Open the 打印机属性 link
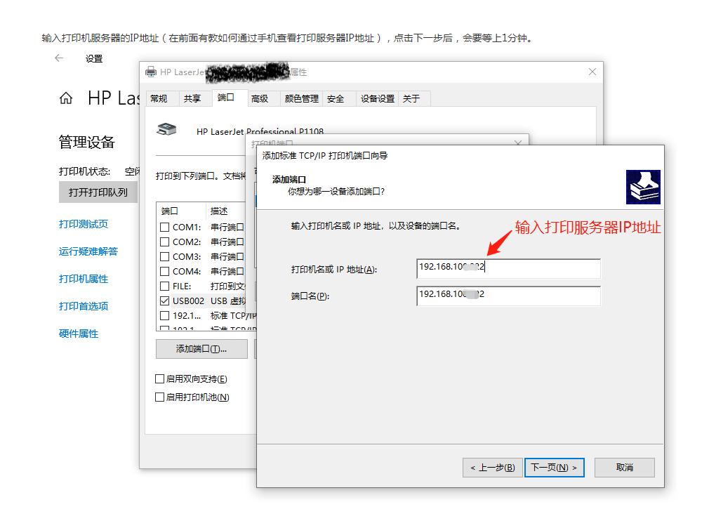 click(84, 279)
